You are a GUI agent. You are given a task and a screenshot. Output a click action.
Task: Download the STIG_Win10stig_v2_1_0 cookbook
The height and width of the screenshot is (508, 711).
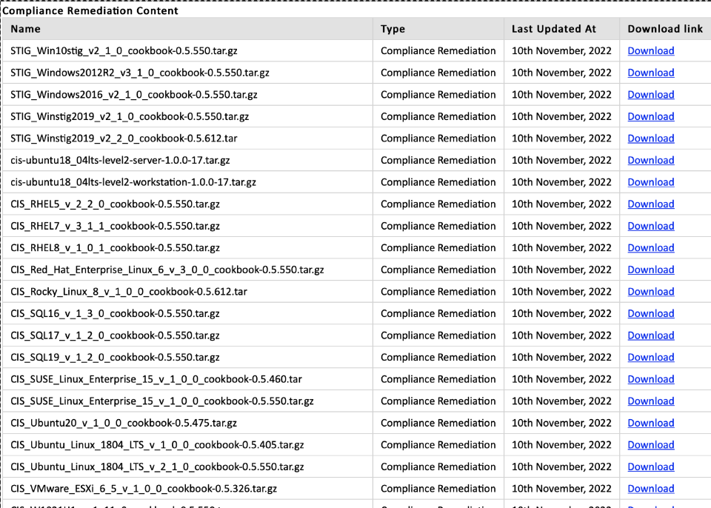[650, 50]
